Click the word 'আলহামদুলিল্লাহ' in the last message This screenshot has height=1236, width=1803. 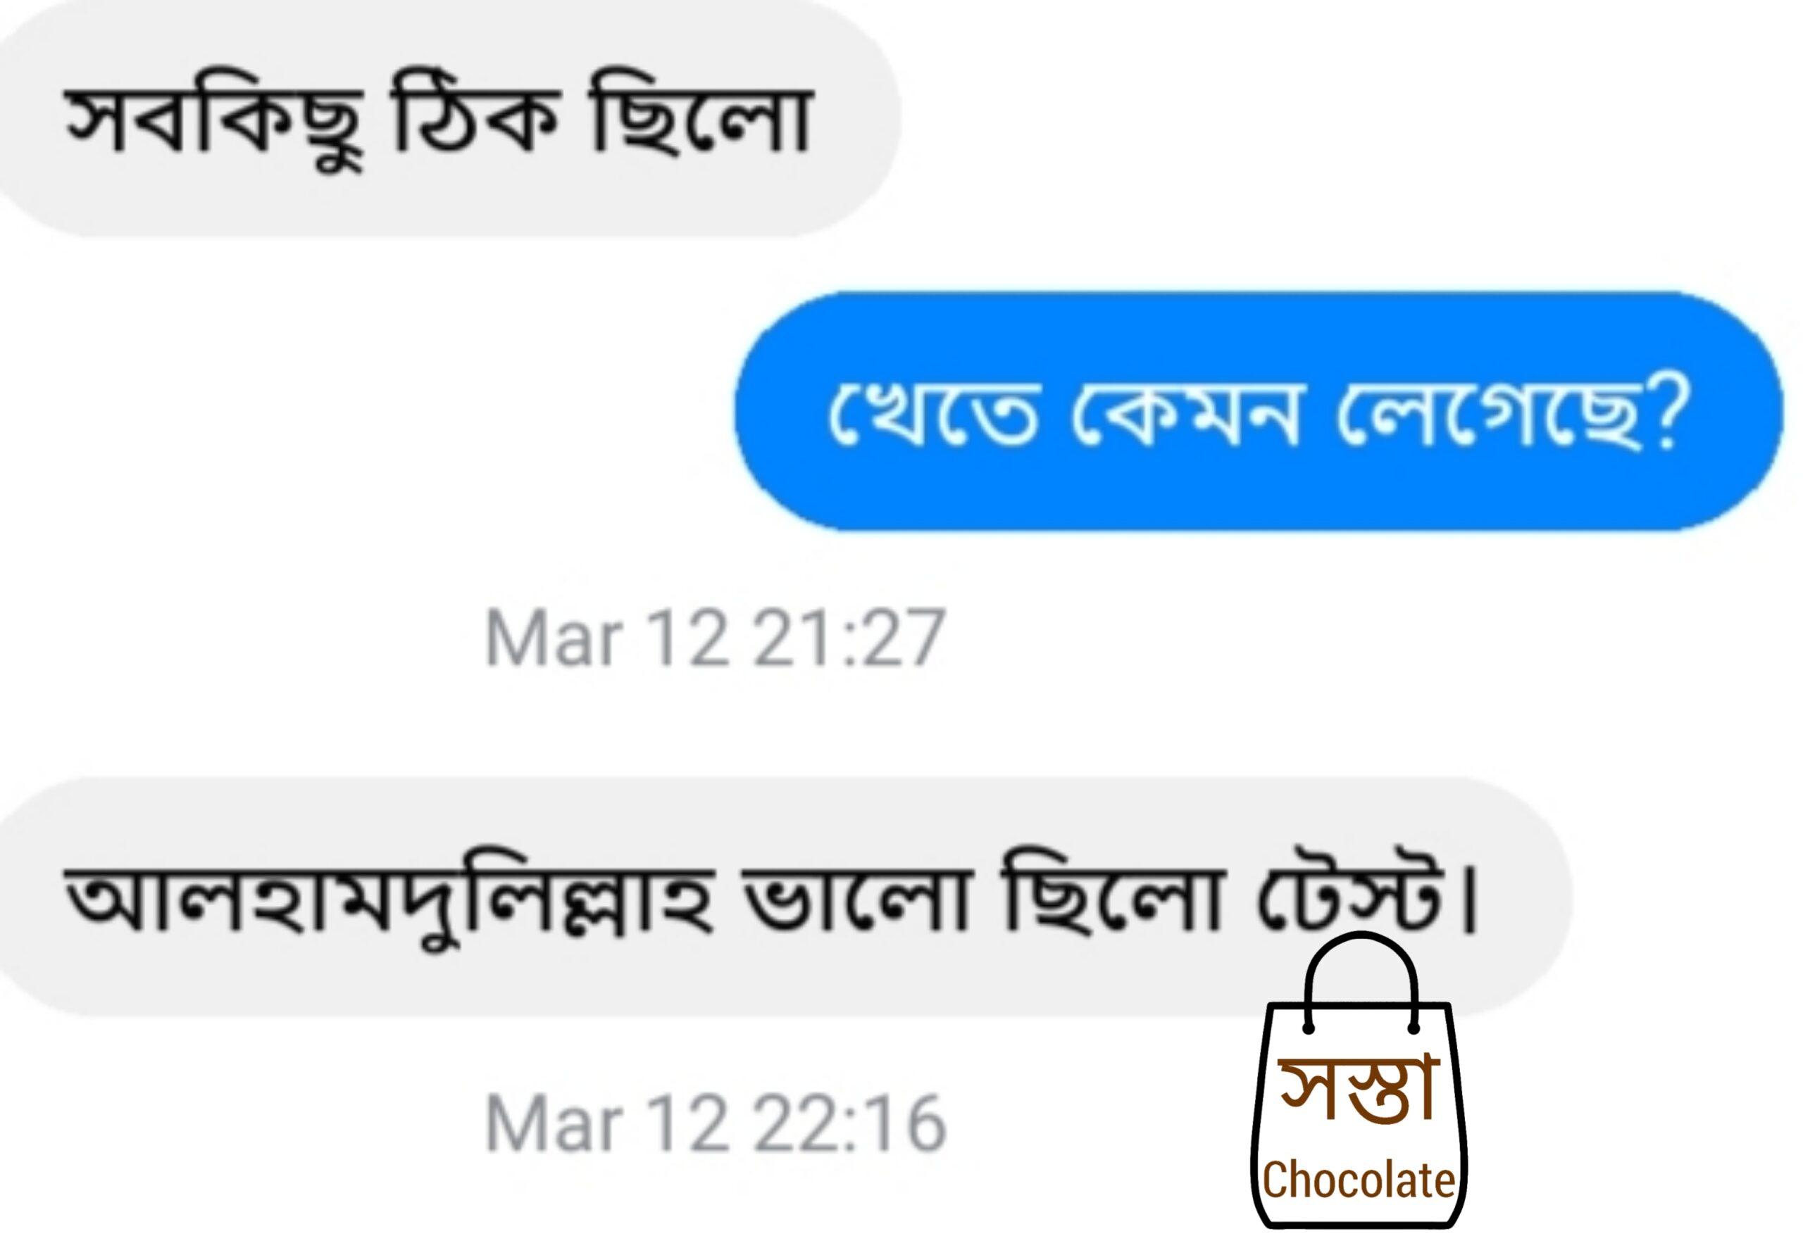click(389, 900)
